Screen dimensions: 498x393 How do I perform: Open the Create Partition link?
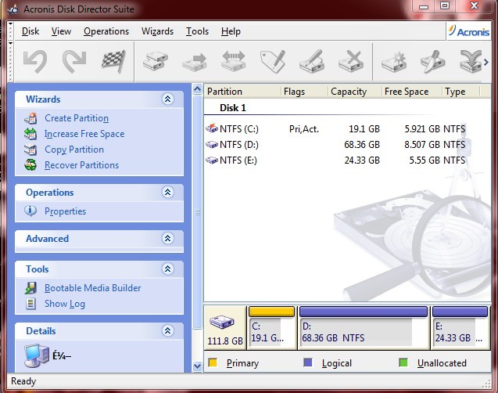[77, 118]
